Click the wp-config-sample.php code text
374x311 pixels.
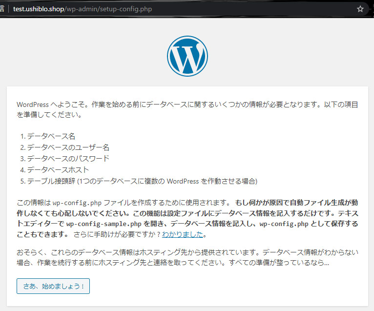tap(104, 224)
